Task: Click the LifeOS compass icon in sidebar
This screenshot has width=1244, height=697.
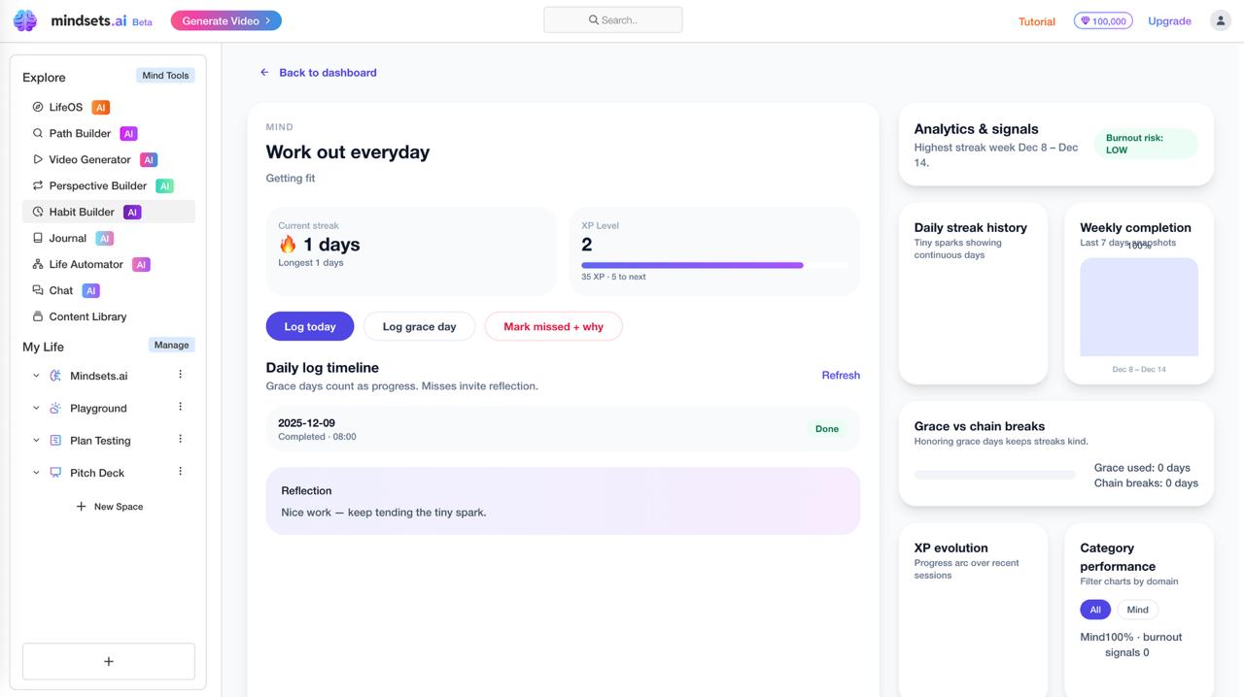Action: point(38,107)
